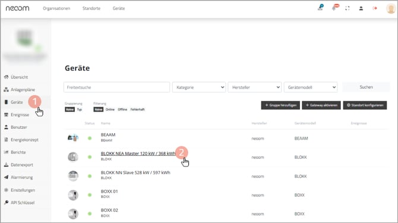Screen dimensions: 398x223
Task: Click the Suchen button
Action: (366, 87)
